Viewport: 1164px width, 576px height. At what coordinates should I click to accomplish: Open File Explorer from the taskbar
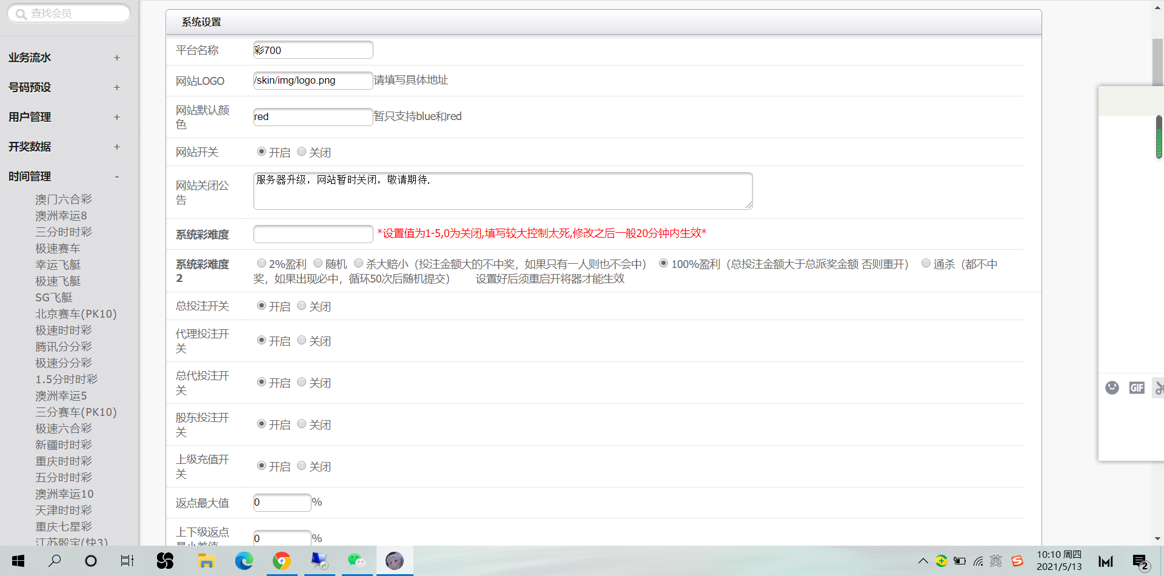pos(206,561)
